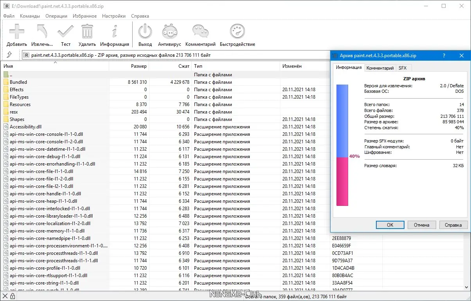The width and height of the screenshot is (471, 301).
Task: Select file api-ms-win-core-libraryloader-l1-1-0.dll
Action: coord(51,216)
